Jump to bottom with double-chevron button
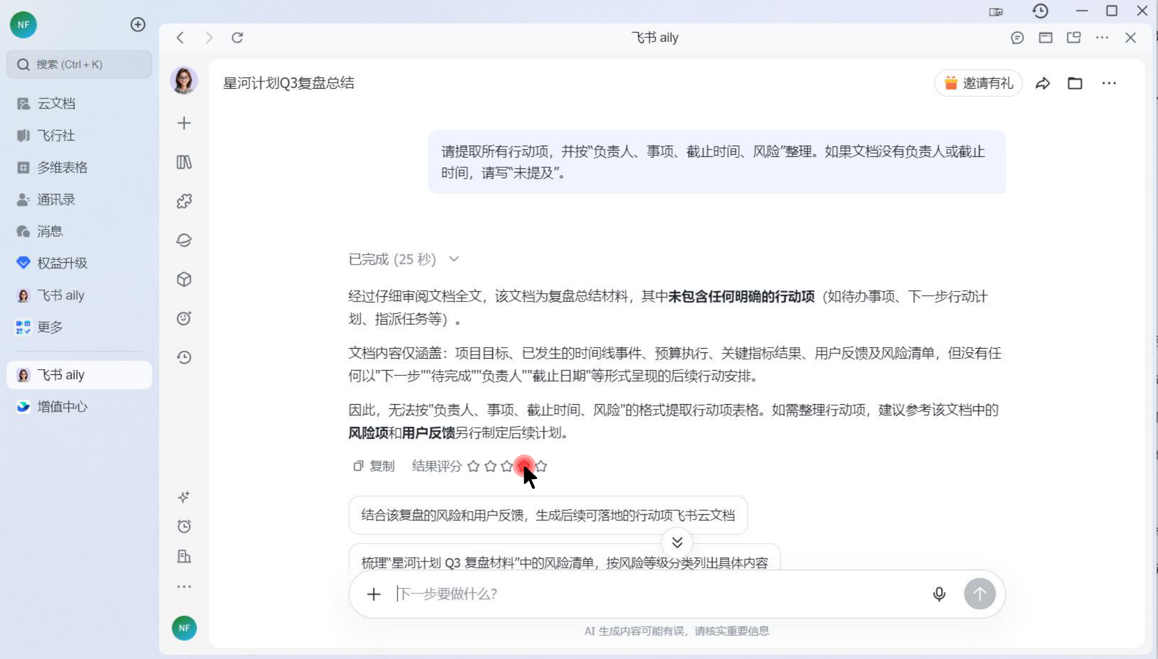Image resolution: width=1158 pixels, height=659 pixels. point(677,543)
